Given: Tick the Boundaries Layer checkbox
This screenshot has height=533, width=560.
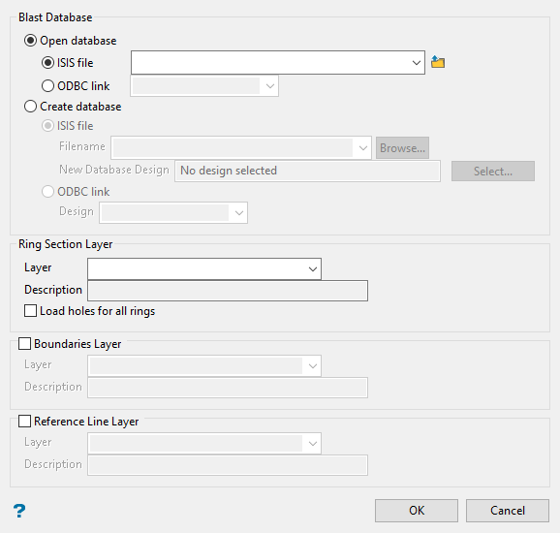Looking at the screenshot, I should tap(24, 343).
